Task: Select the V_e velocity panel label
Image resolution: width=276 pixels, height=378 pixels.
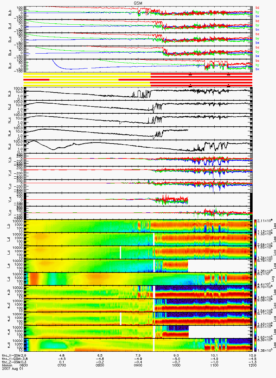Action: 10,199
